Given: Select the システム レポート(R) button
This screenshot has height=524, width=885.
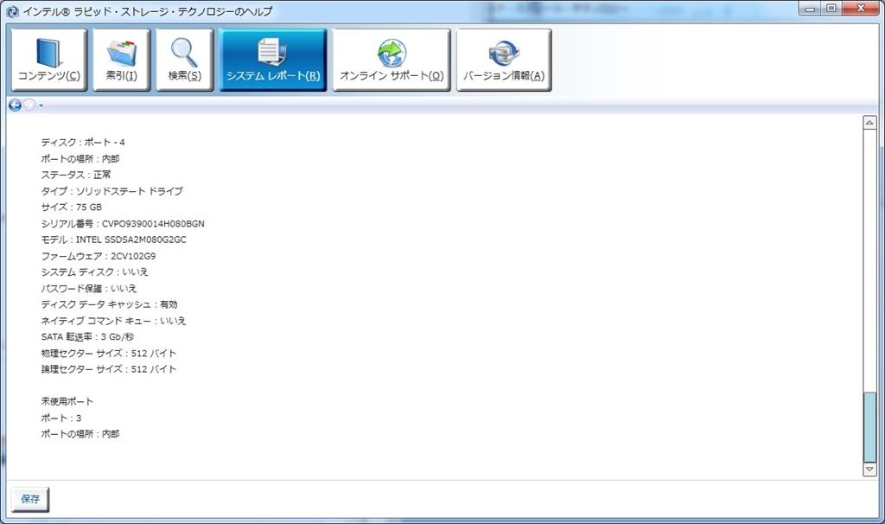Looking at the screenshot, I should point(273,60).
